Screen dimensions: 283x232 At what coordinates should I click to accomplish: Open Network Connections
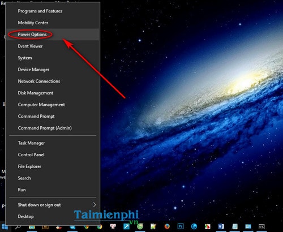click(x=53, y=81)
